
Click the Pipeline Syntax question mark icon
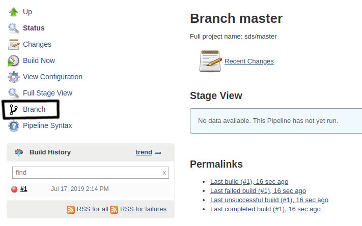coord(14,126)
